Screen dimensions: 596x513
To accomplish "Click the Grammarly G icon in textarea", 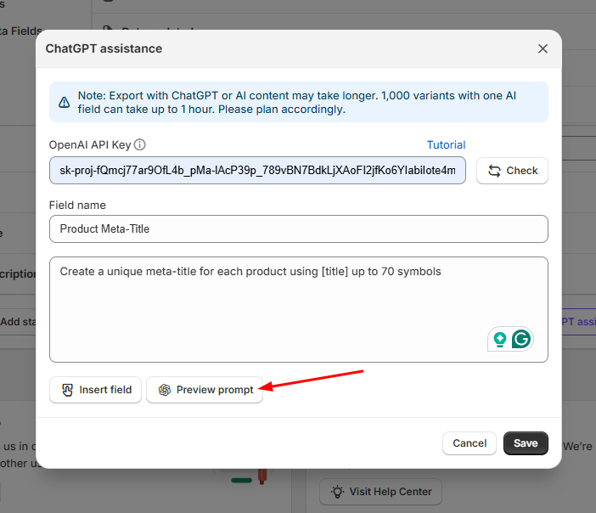I will click(521, 339).
